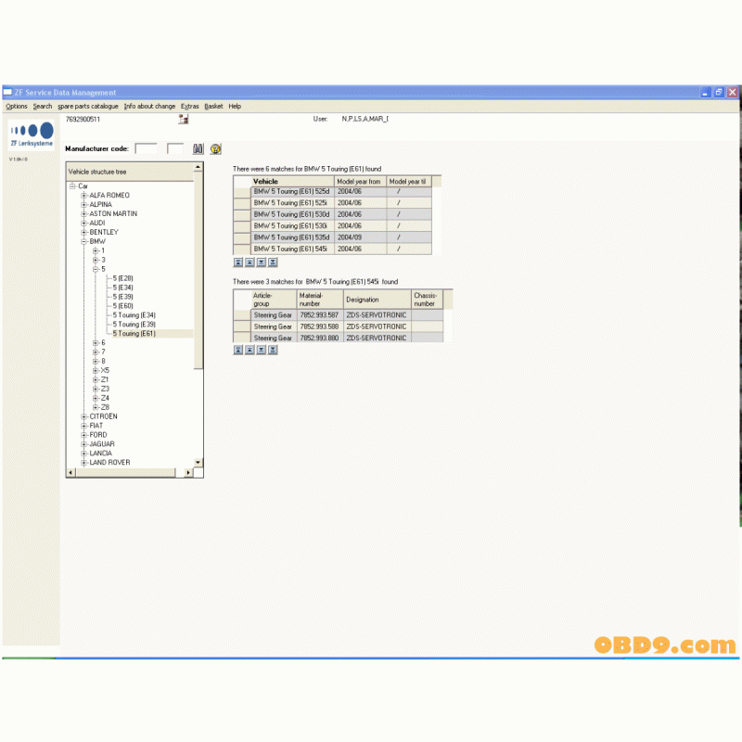Jump to last page of parts table
The height and width of the screenshot is (742, 742).
(x=273, y=350)
